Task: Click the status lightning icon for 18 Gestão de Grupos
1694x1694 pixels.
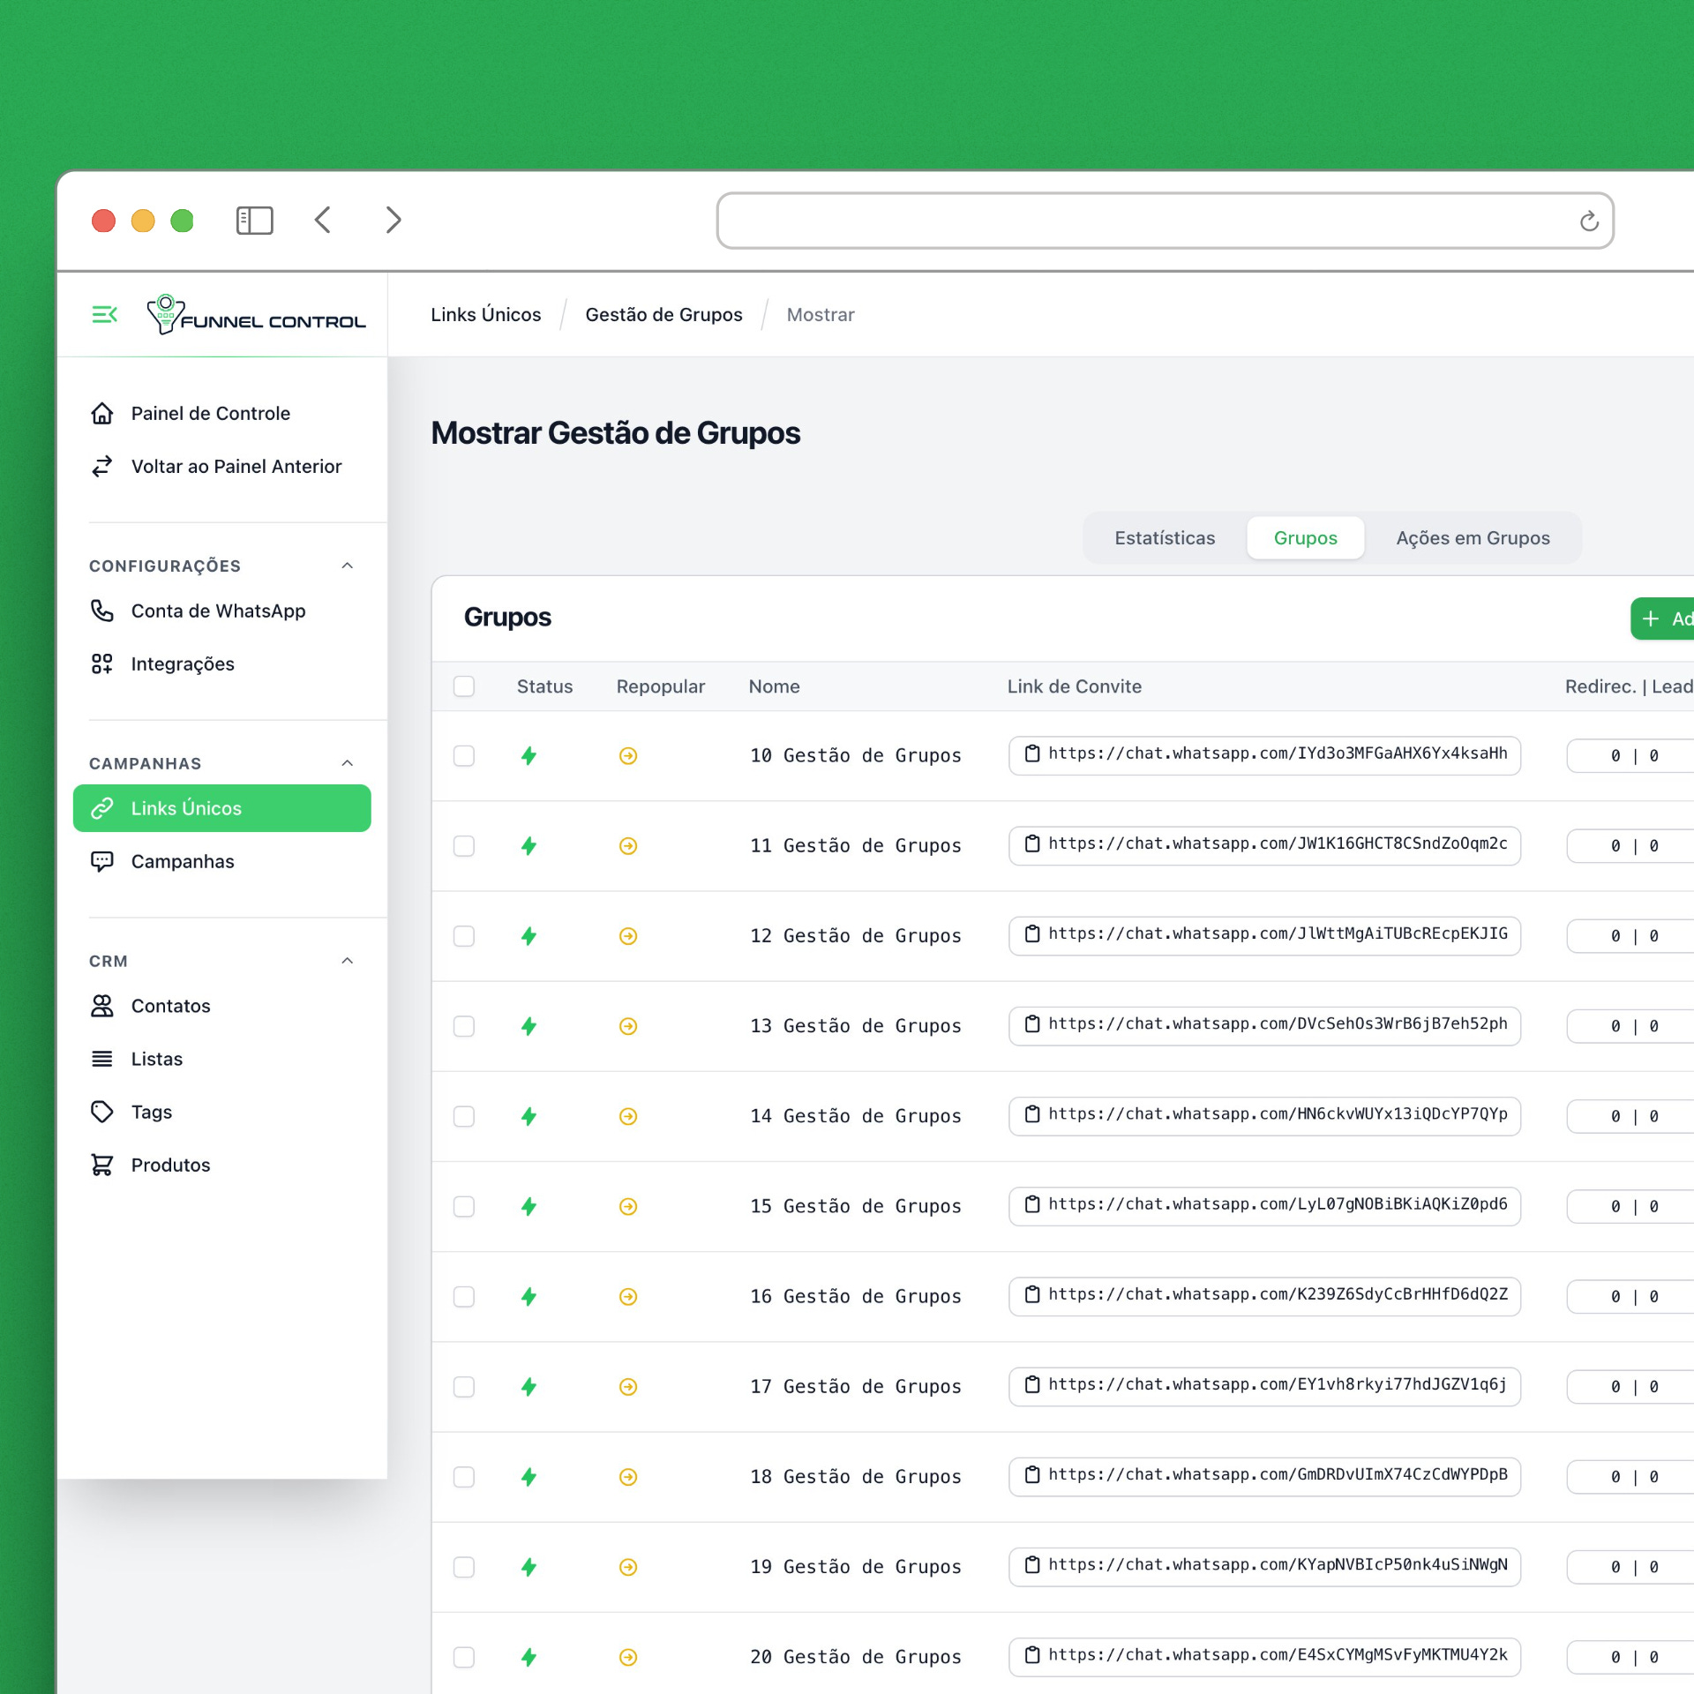Action: (x=528, y=1477)
